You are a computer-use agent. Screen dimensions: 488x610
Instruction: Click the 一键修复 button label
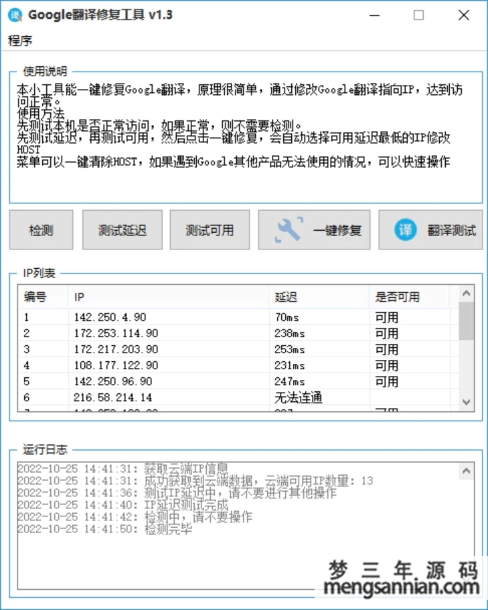[337, 230]
